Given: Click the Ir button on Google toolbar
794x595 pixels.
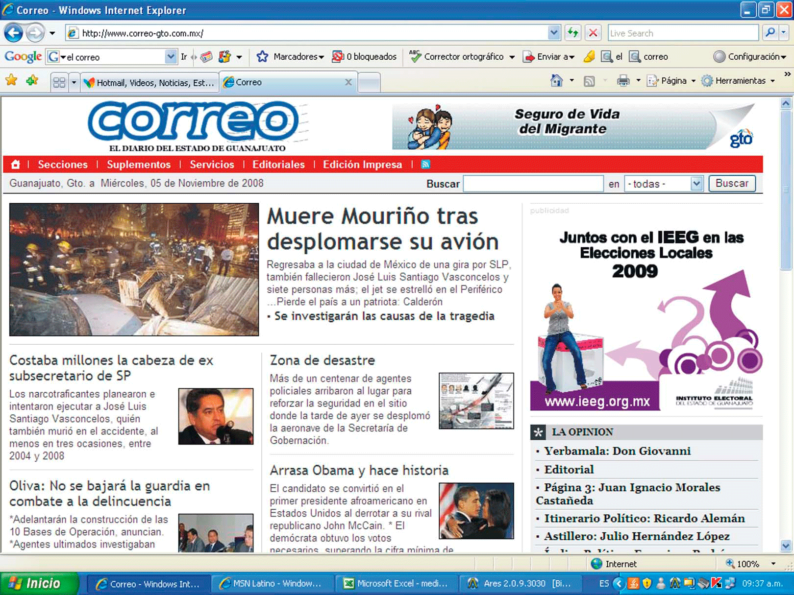Looking at the screenshot, I should pos(184,57).
